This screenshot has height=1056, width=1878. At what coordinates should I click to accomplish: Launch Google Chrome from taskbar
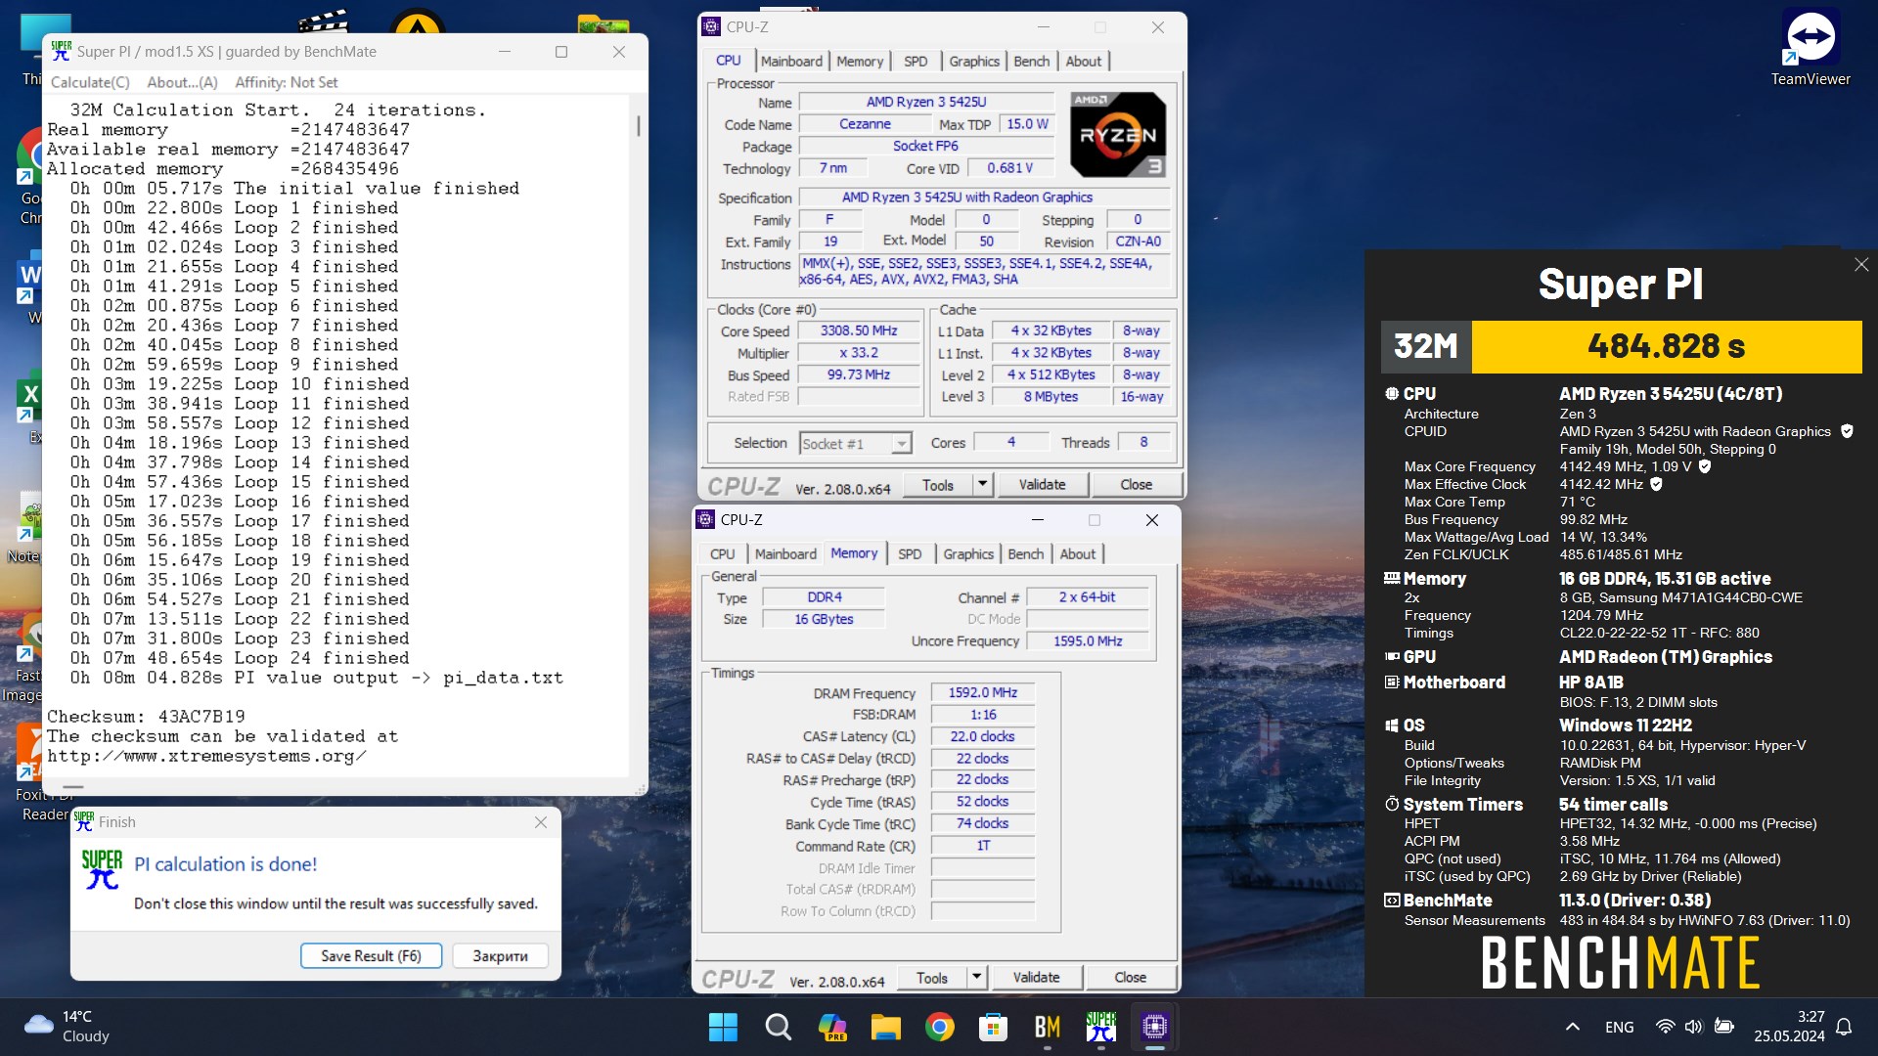tap(940, 1027)
